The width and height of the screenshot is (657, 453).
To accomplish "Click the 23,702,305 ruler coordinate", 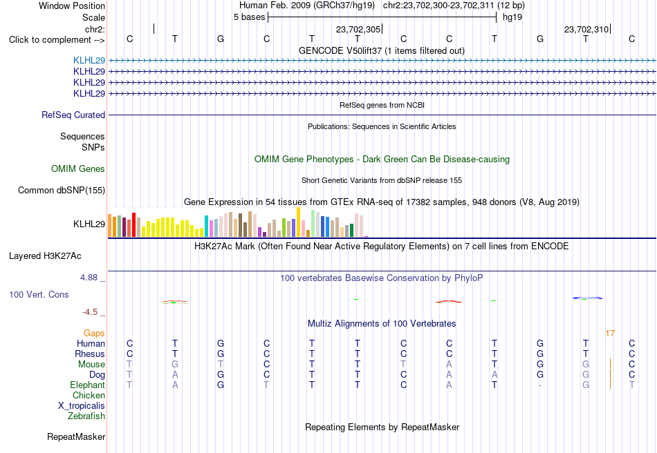I will click(358, 29).
